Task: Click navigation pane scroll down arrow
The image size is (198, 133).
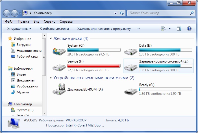Action: coord(44,113)
